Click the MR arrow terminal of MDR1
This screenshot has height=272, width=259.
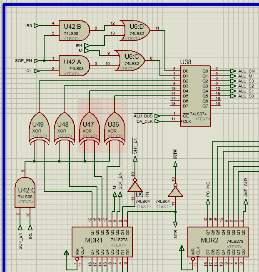click(x=66, y=252)
